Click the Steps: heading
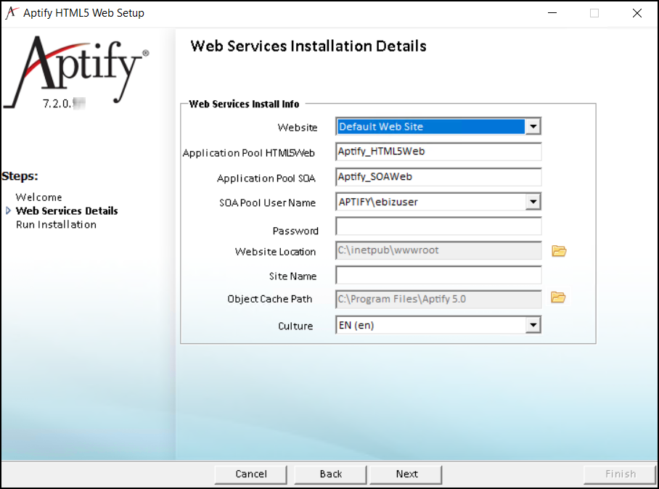The image size is (659, 489). coord(20,176)
